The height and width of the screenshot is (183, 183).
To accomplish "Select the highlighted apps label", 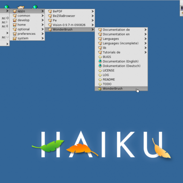I will pyautogui.click(x=21, y=11).
